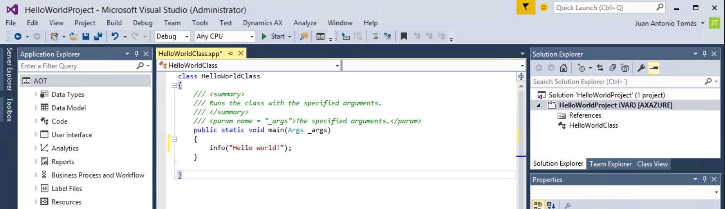The image size is (725, 209).
Task: Open Solution Explorer Properties wrench icon
Action: tap(641, 68)
